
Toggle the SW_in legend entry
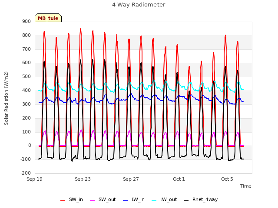pyautogui.click(x=71, y=200)
